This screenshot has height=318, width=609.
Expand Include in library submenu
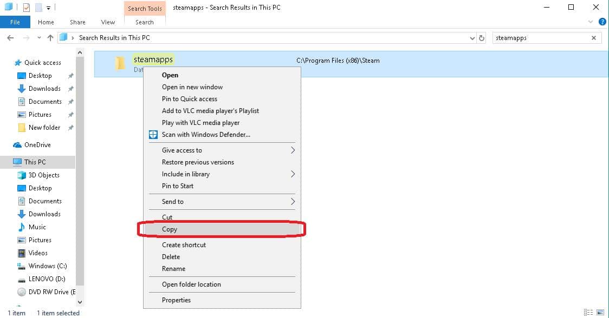(x=222, y=174)
